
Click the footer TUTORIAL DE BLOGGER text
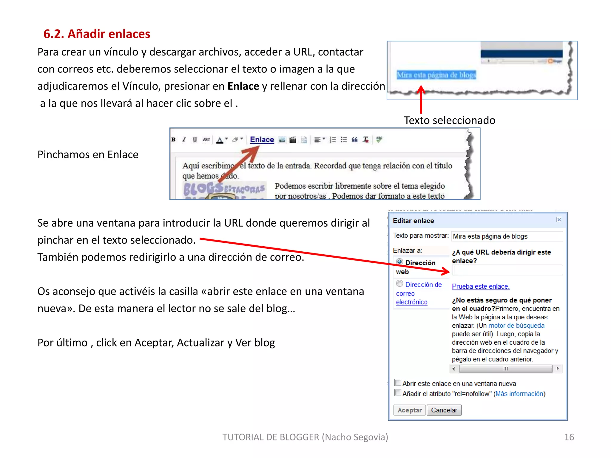[305, 437]
